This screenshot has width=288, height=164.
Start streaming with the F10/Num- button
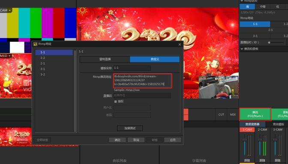tap(255, 114)
